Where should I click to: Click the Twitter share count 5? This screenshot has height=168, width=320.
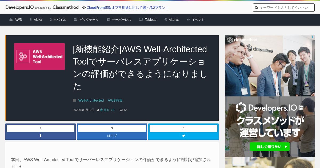click(x=183, y=128)
